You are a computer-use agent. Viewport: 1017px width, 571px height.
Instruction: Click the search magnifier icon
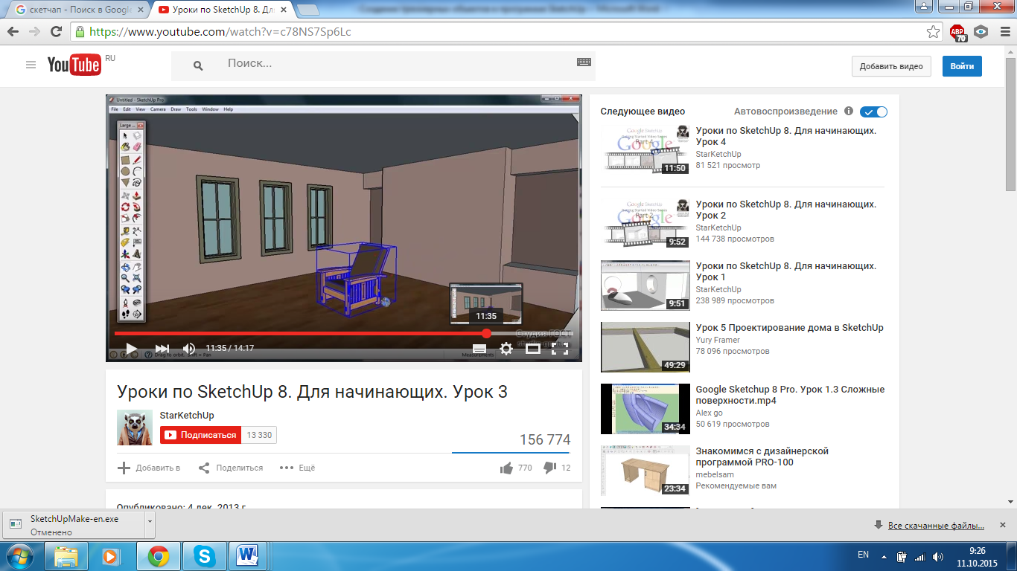tap(198, 65)
